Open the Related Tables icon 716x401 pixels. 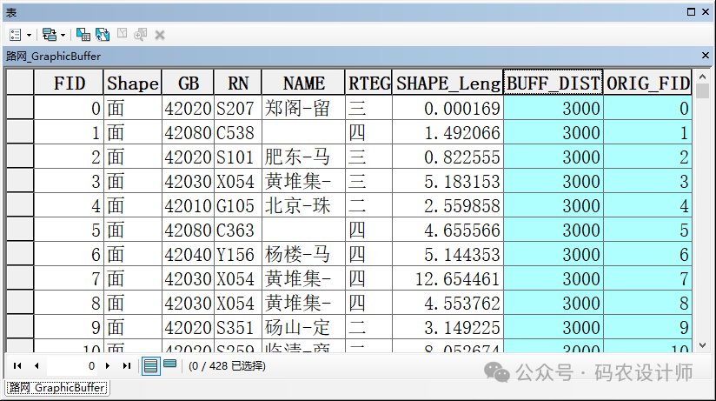(49, 35)
